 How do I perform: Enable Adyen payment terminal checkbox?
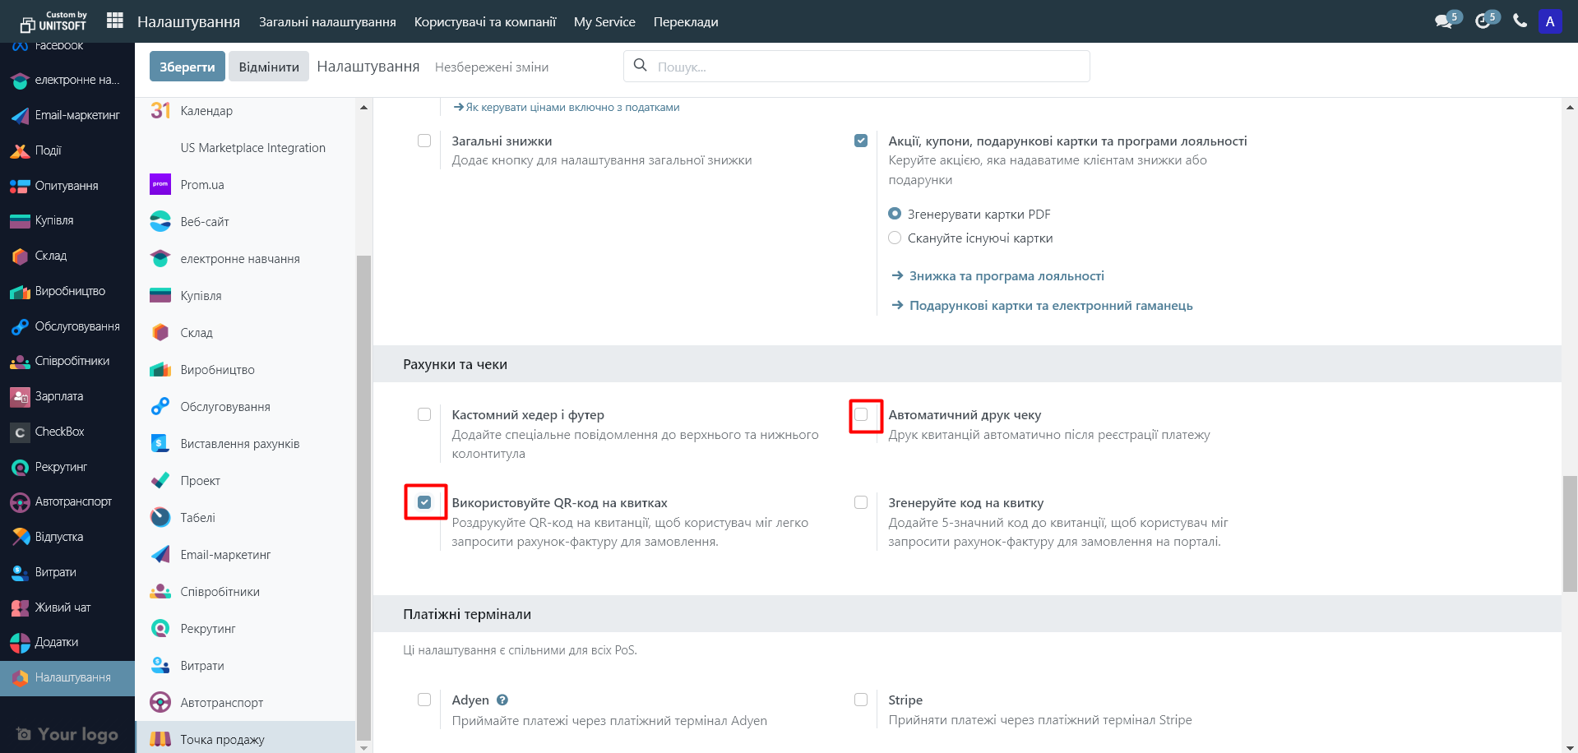click(424, 700)
